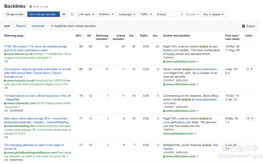Click the settings gear icon
This screenshot has width=263, height=164.
coord(72,14)
